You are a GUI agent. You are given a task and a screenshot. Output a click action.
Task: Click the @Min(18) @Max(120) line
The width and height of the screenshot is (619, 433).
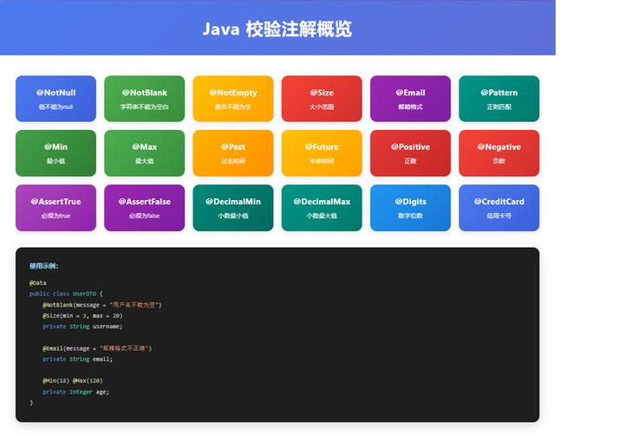73,380
